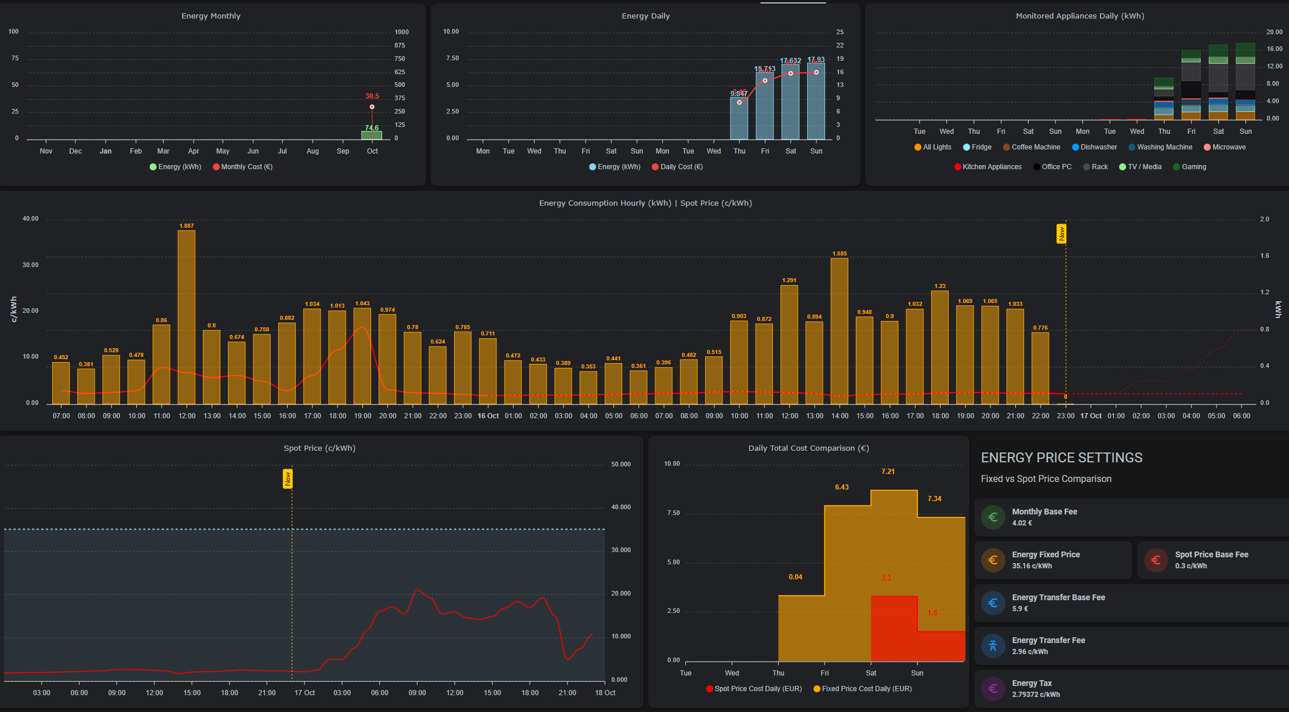Open the Energy Transfer Base Fee blue euro icon
The width and height of the screenshot is (1289, 712).
(x=993, y=603)
